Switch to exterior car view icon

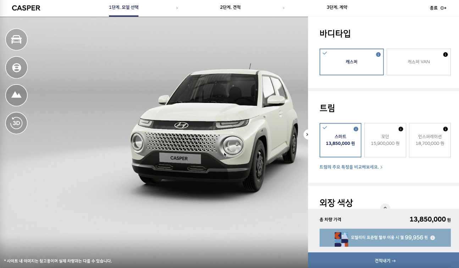[x=16, y=39]
